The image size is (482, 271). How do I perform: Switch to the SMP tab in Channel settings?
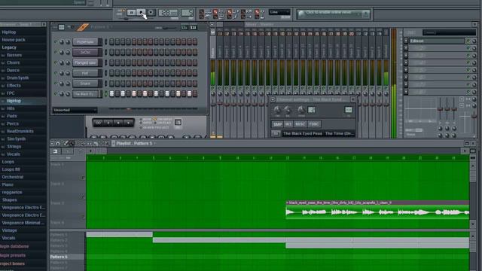[x=277, y=124]
